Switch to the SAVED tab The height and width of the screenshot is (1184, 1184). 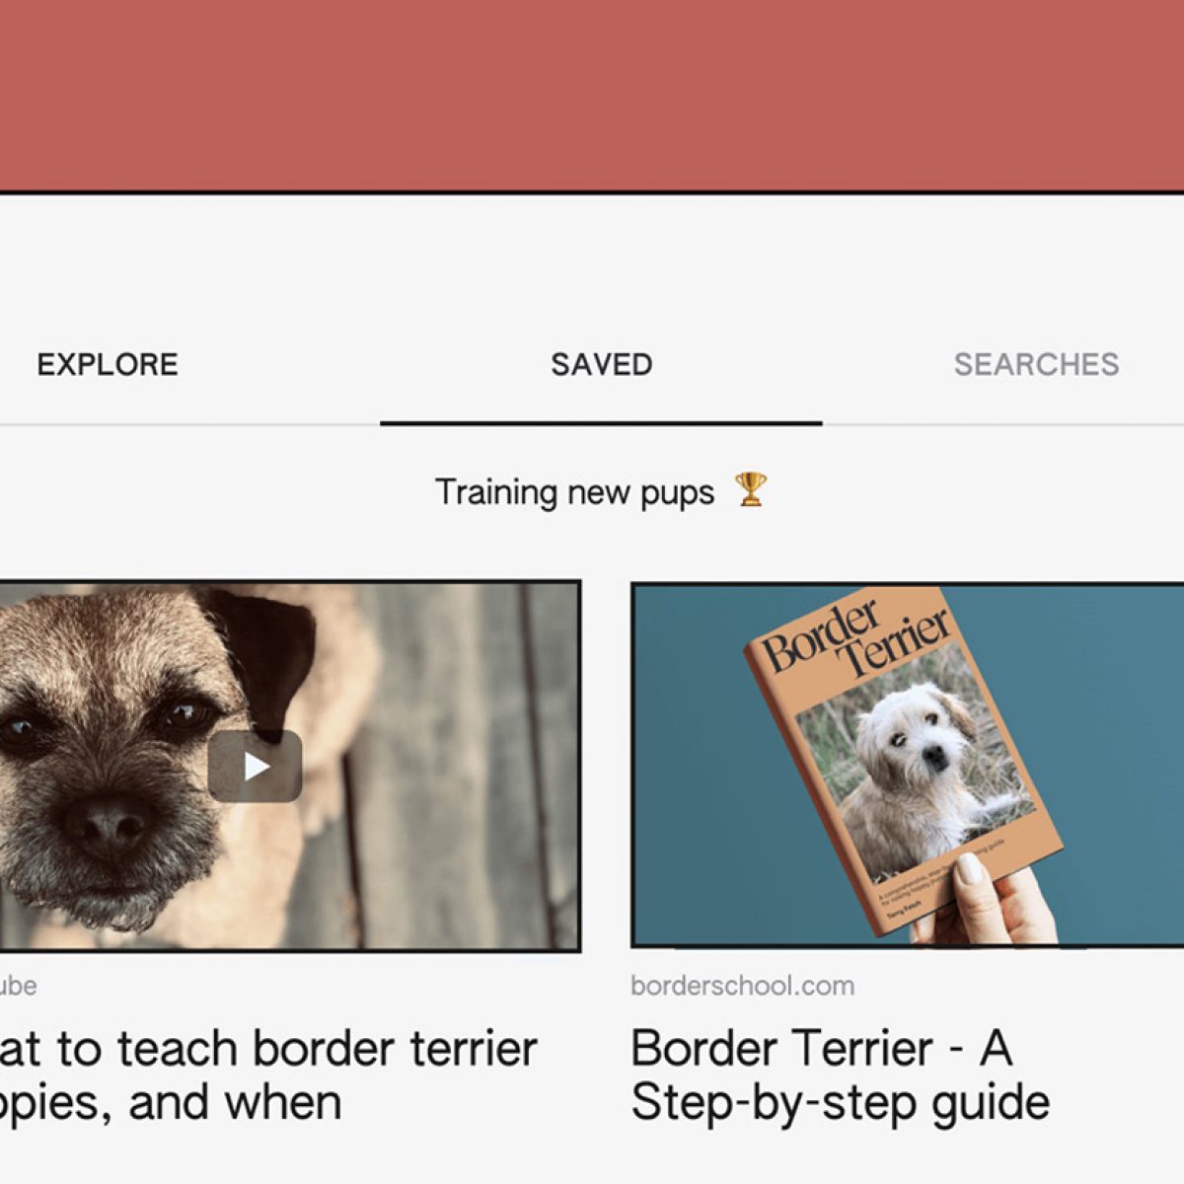[602, 364]
